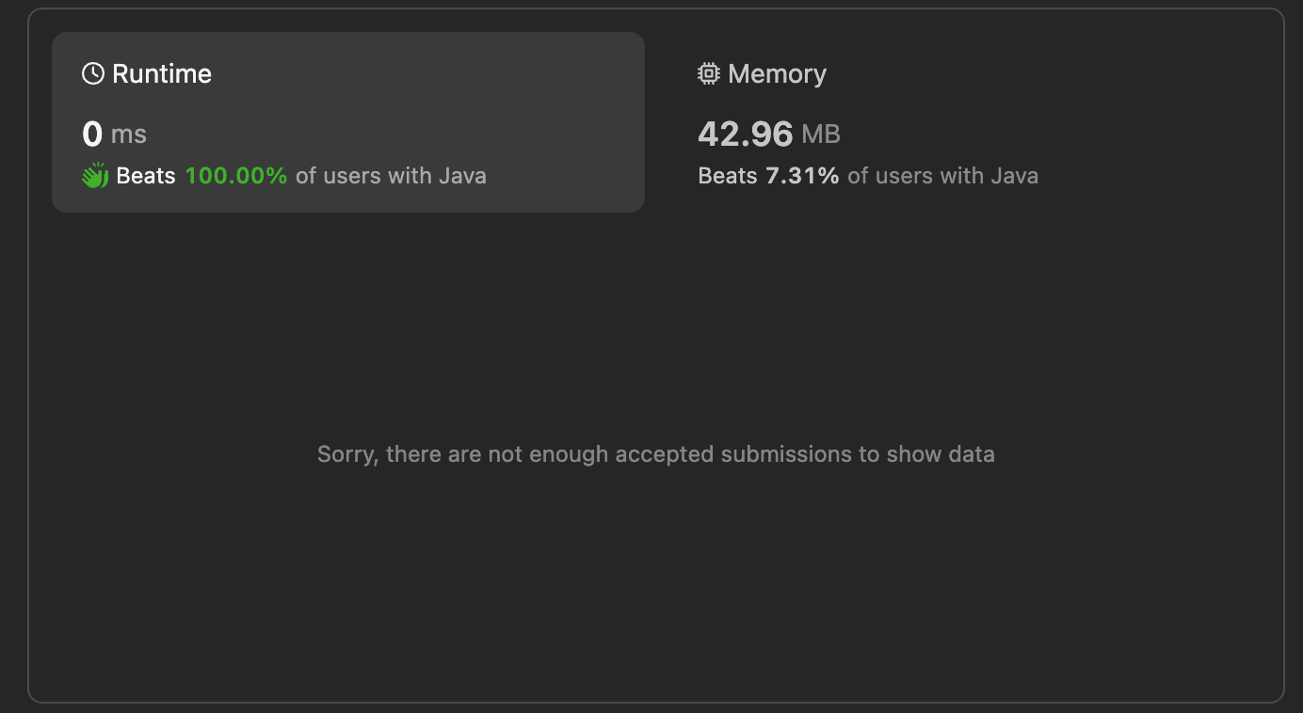Screen dimensions: 1303x713
Task: Click the MB unit label
Action: coord(821,135)
